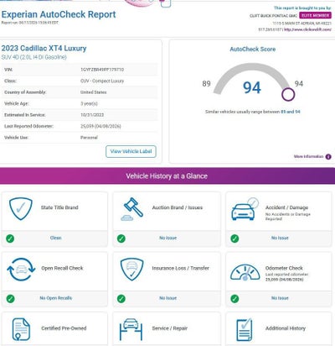335x346 pixels.
Task: Click the Service / Repair car lift icon
Action: coord(131,329)
